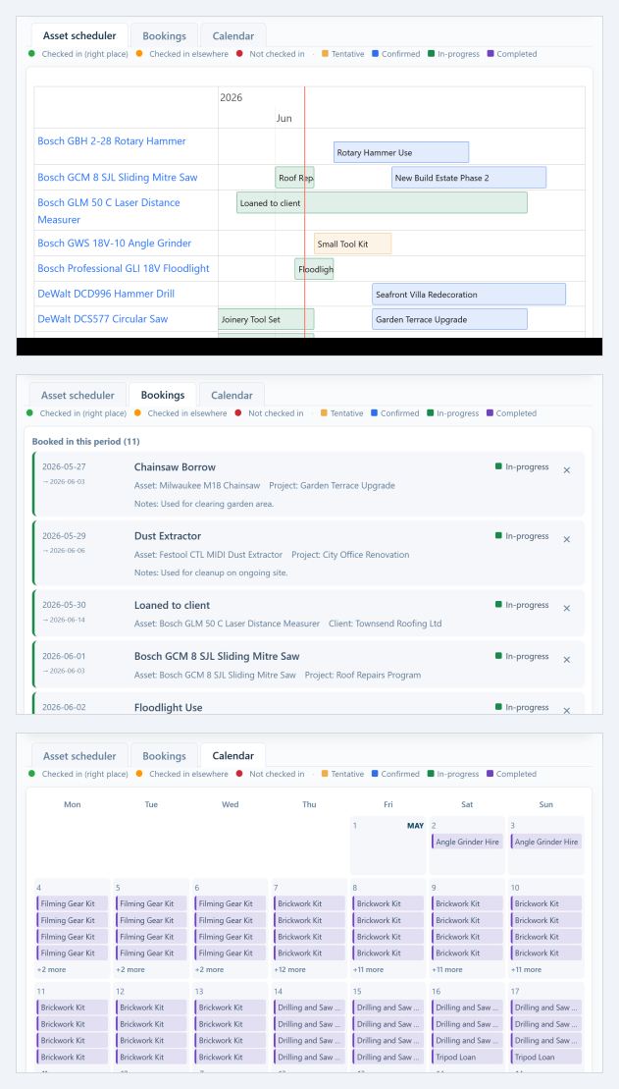Screen dimensions: 619x1089
Task: Select the New Build Estate Phase 2 bar
Action: coord(468,177)
